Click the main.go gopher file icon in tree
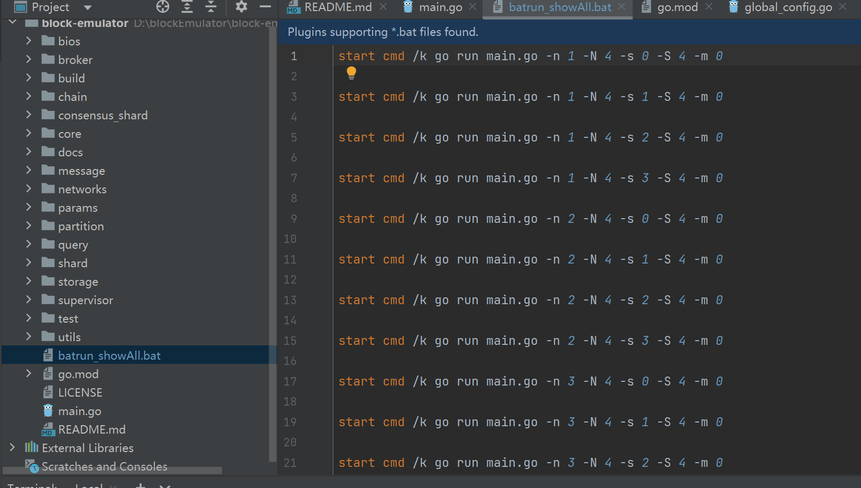This screenshot has height=488, width=861. (48, 410)
